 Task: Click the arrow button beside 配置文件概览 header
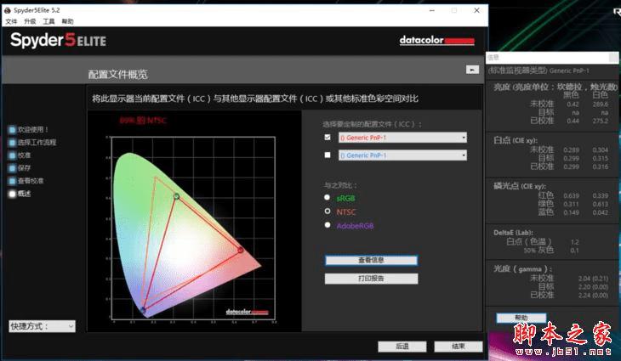(472, 70)
